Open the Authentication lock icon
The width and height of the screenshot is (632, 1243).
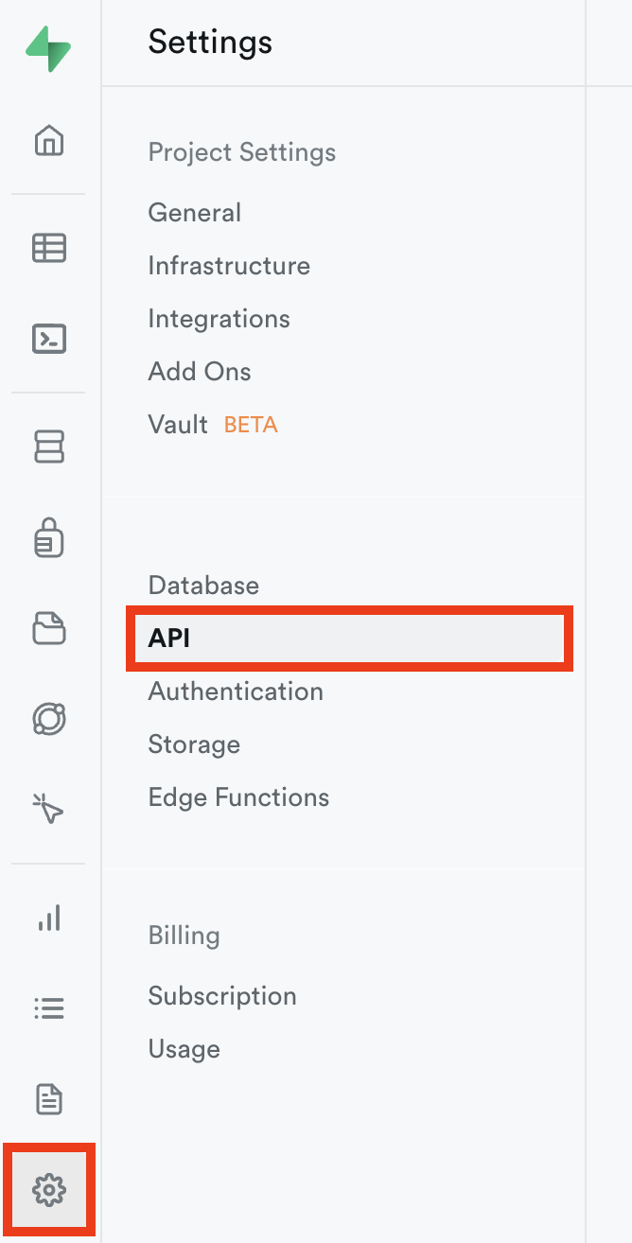(49, 537)
